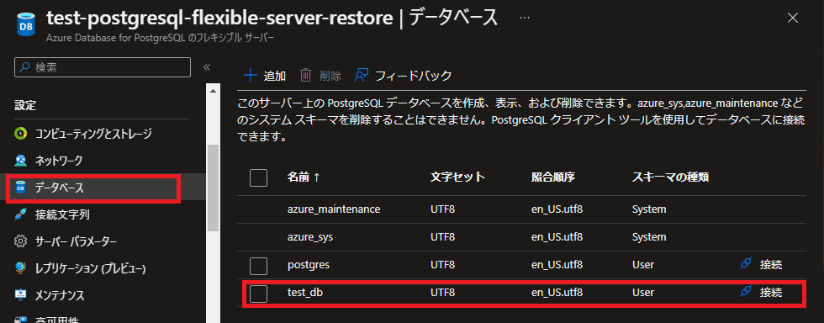
Task: Click the replication globe icon
Action: pyautogui.click(x=20, y=268)
